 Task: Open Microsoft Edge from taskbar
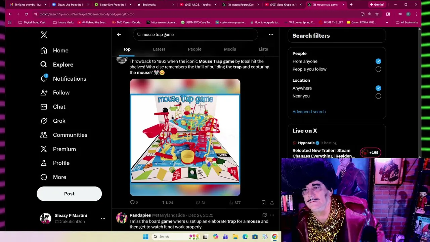tap(245, 237)
